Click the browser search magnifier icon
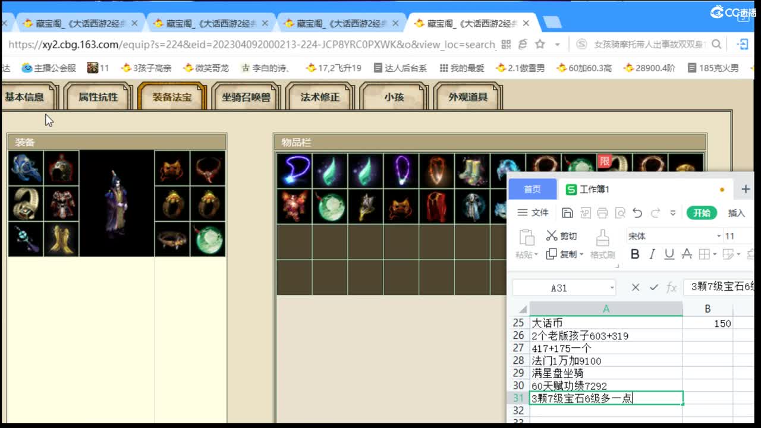The width and height of the screenshot is (761, 428). [716, 44]
